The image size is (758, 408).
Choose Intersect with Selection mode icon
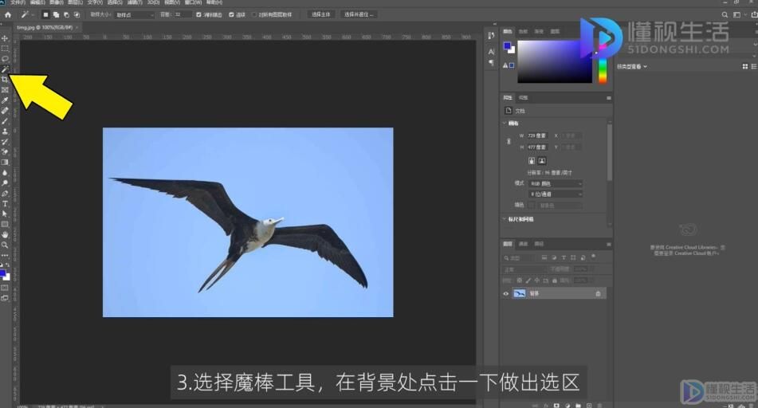click(x=77, y=14)
